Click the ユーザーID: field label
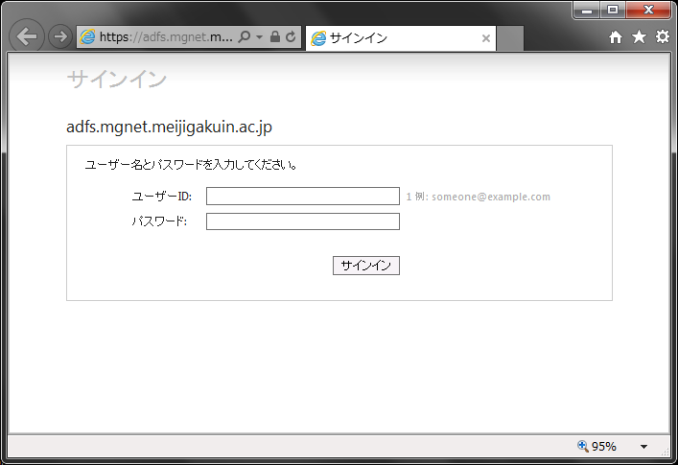Screen dimensions: 678x465 click(x=162, y=197)
